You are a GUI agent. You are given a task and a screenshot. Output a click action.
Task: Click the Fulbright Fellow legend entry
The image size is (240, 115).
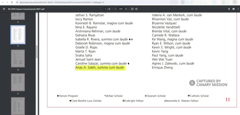(x=133, y=101)
